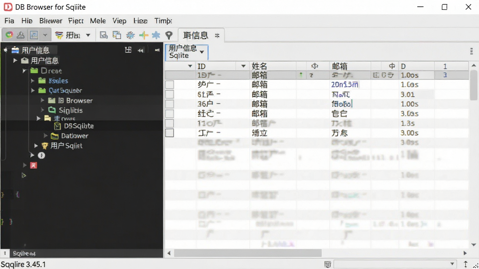Image resolution: width=479 pixels, height=269 pixels.
Task: Open the empty status bar combo box
Action: 395,264
